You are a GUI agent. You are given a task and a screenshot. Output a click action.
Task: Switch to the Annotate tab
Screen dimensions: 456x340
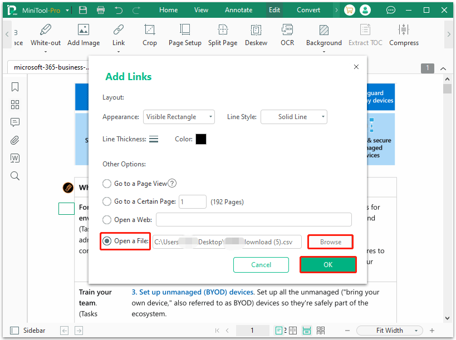pos(238,10)
